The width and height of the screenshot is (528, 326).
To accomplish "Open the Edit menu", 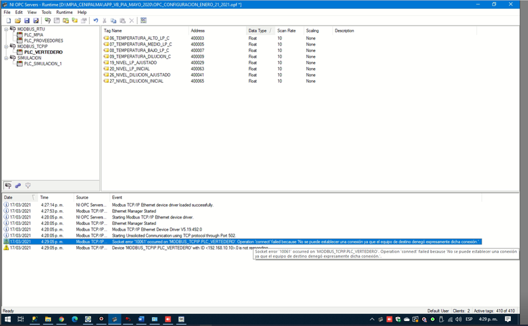I will [x=19, y=12].
